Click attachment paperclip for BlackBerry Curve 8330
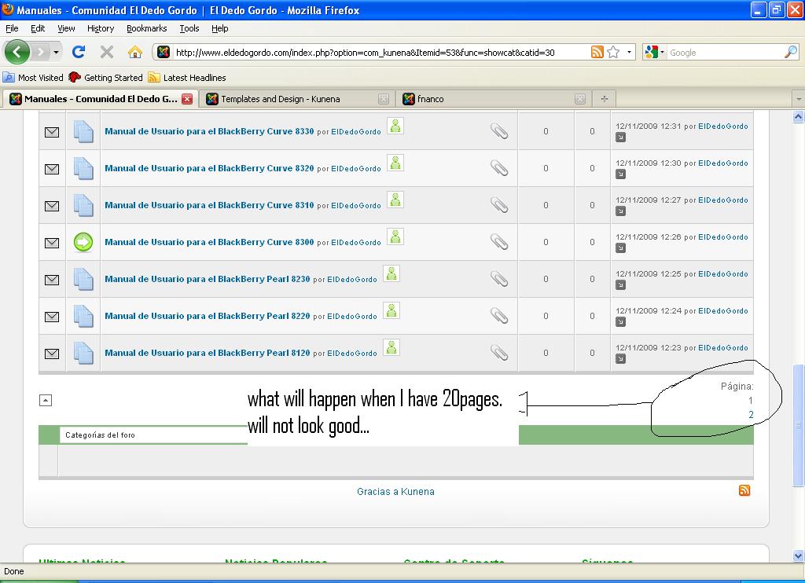Image resolution: width=805 pixels, height=583 pixels. 499,131
